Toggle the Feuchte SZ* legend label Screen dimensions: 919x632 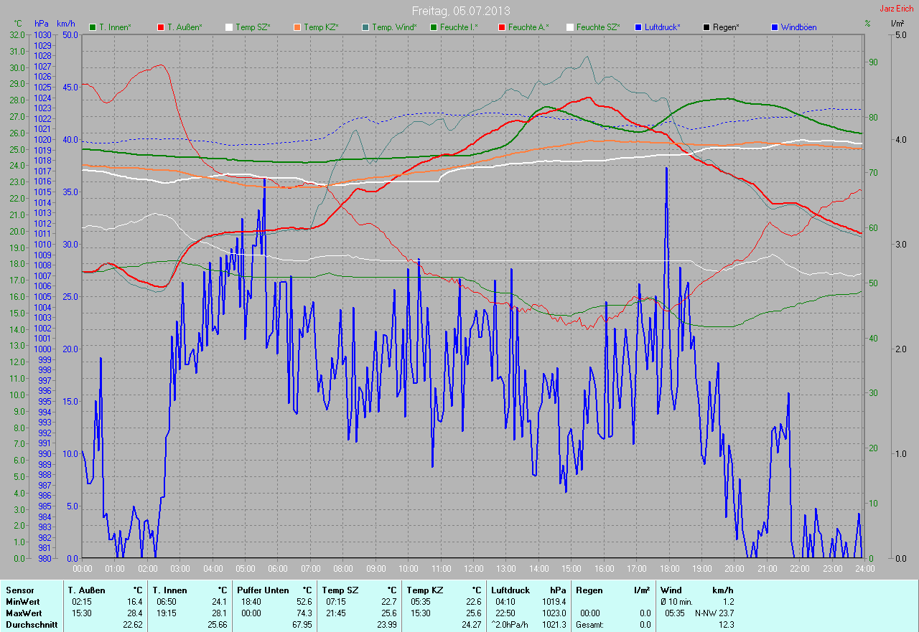(x=600, y=27)
